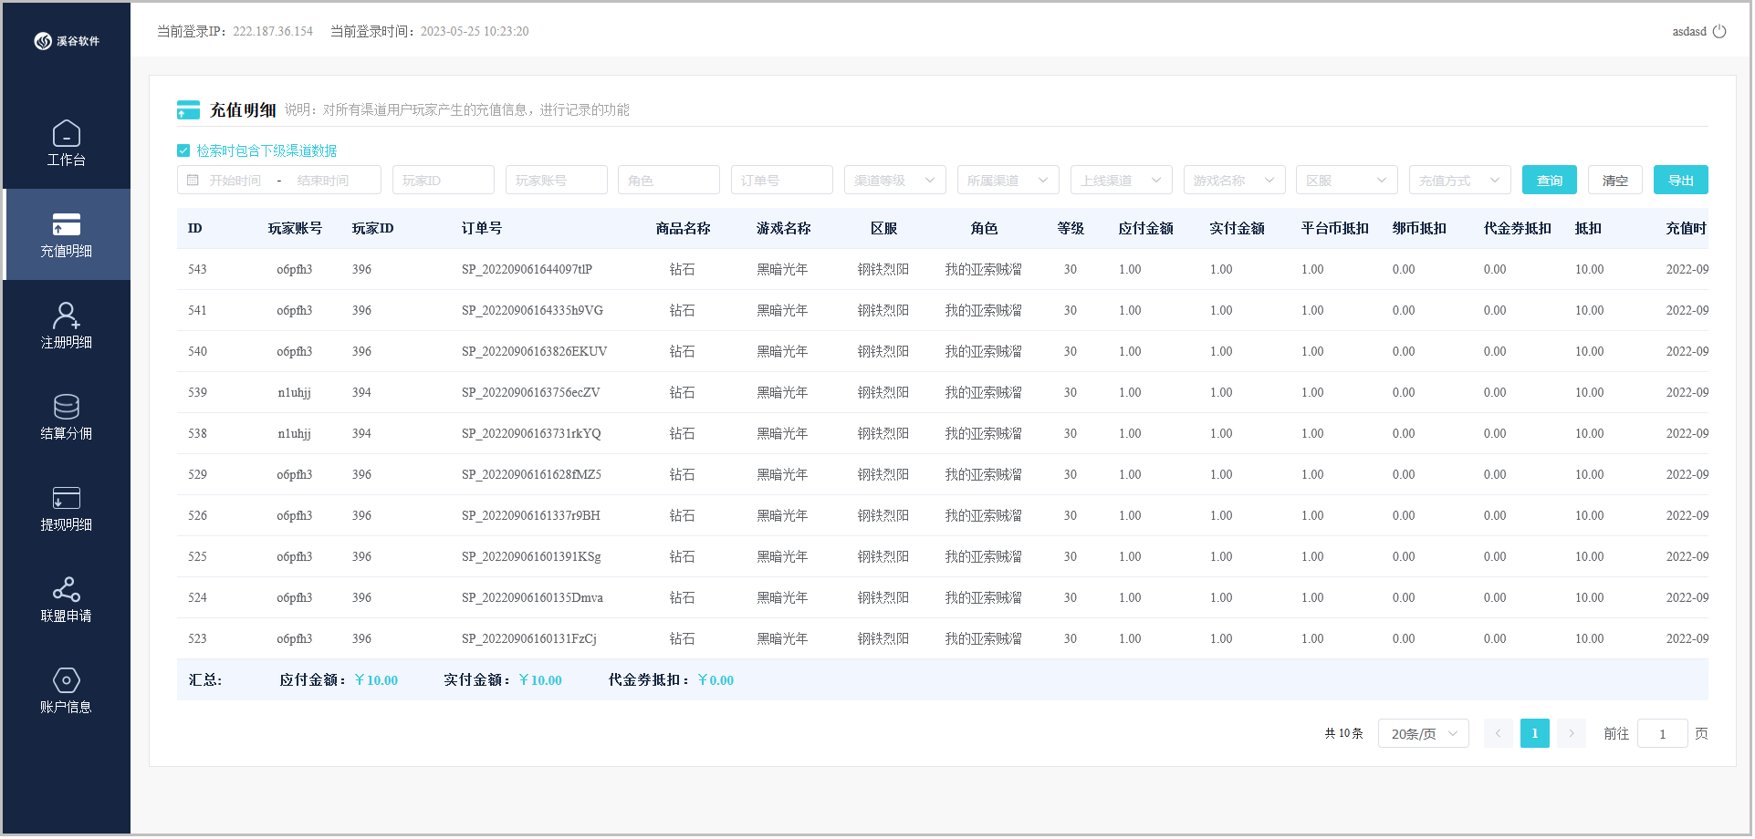
Task: Click order SP_20220906161337r9BH
Action: click(x=531, y=516)
